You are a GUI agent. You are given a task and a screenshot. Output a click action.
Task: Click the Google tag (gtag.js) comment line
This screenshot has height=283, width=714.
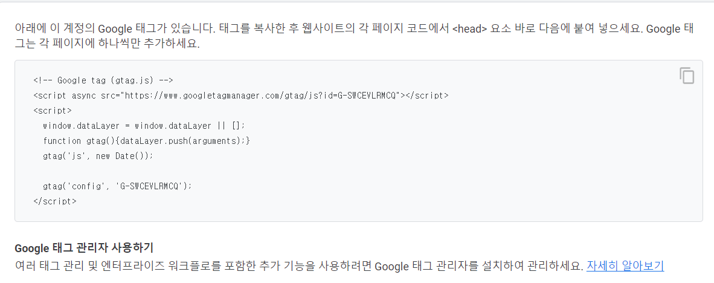[x=103, y=80]
